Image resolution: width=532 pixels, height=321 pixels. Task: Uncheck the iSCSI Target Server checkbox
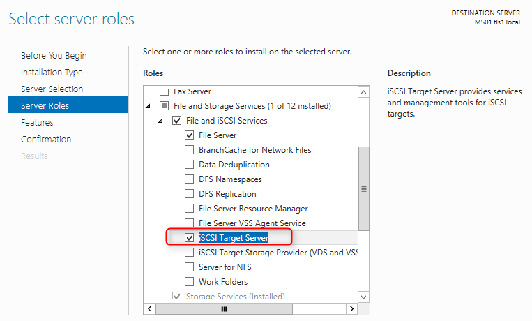(x=190, y=238)
